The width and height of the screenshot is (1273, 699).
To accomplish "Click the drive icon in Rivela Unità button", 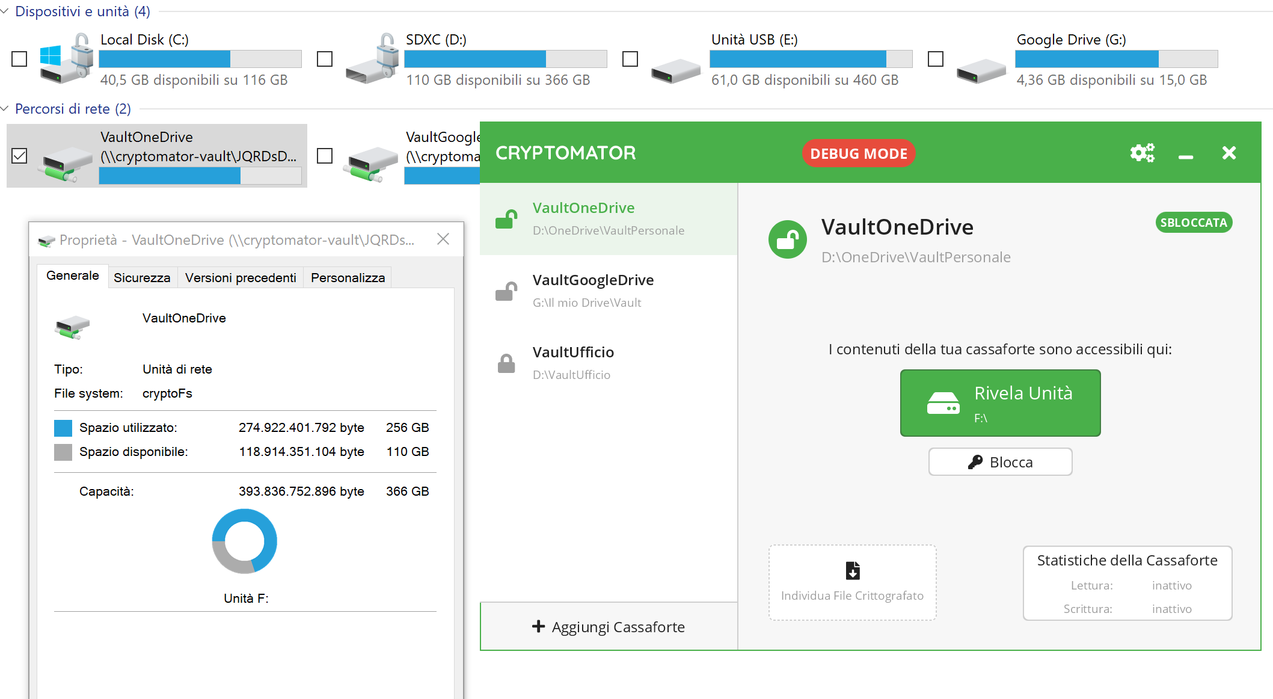I will coord(943,403).
